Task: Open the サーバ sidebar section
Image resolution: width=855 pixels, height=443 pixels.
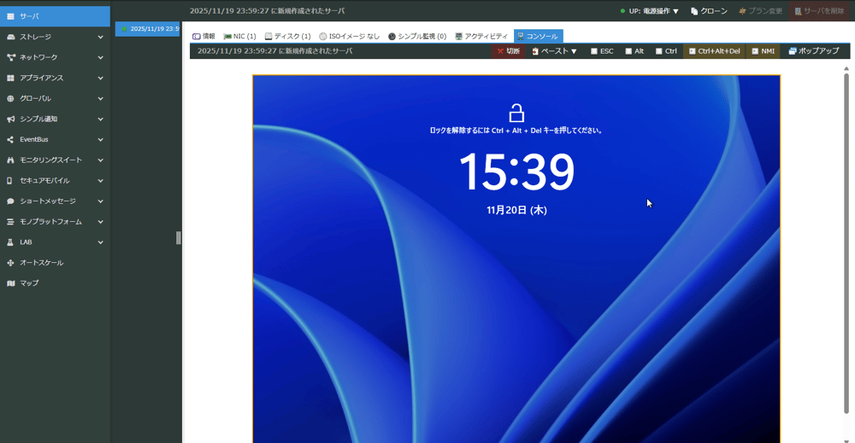Action: point(55,16)
